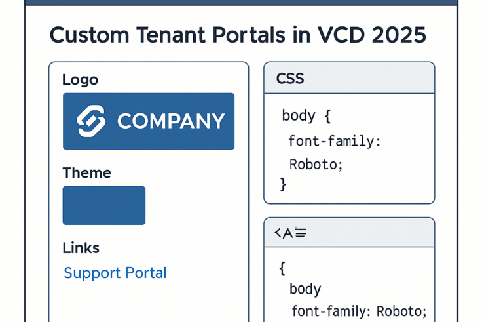The image size is (482, 322).
Task: Click the Logo section label
Action: [x=80, y=80]
